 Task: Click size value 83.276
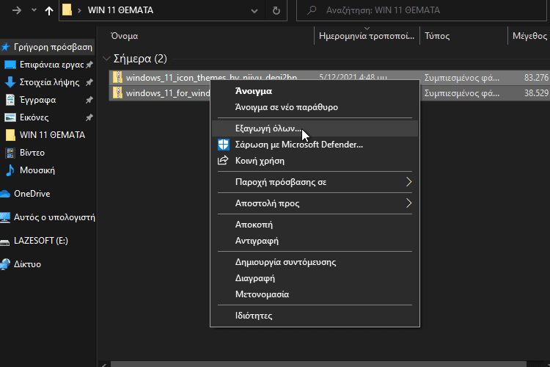pos(536,77)
